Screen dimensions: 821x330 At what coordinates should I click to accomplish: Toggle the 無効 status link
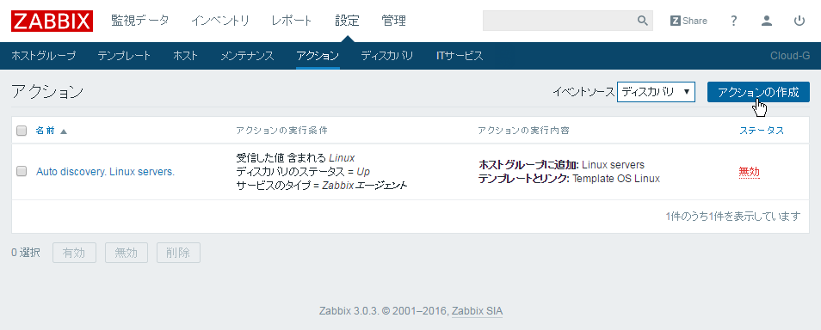pos(750,172)
